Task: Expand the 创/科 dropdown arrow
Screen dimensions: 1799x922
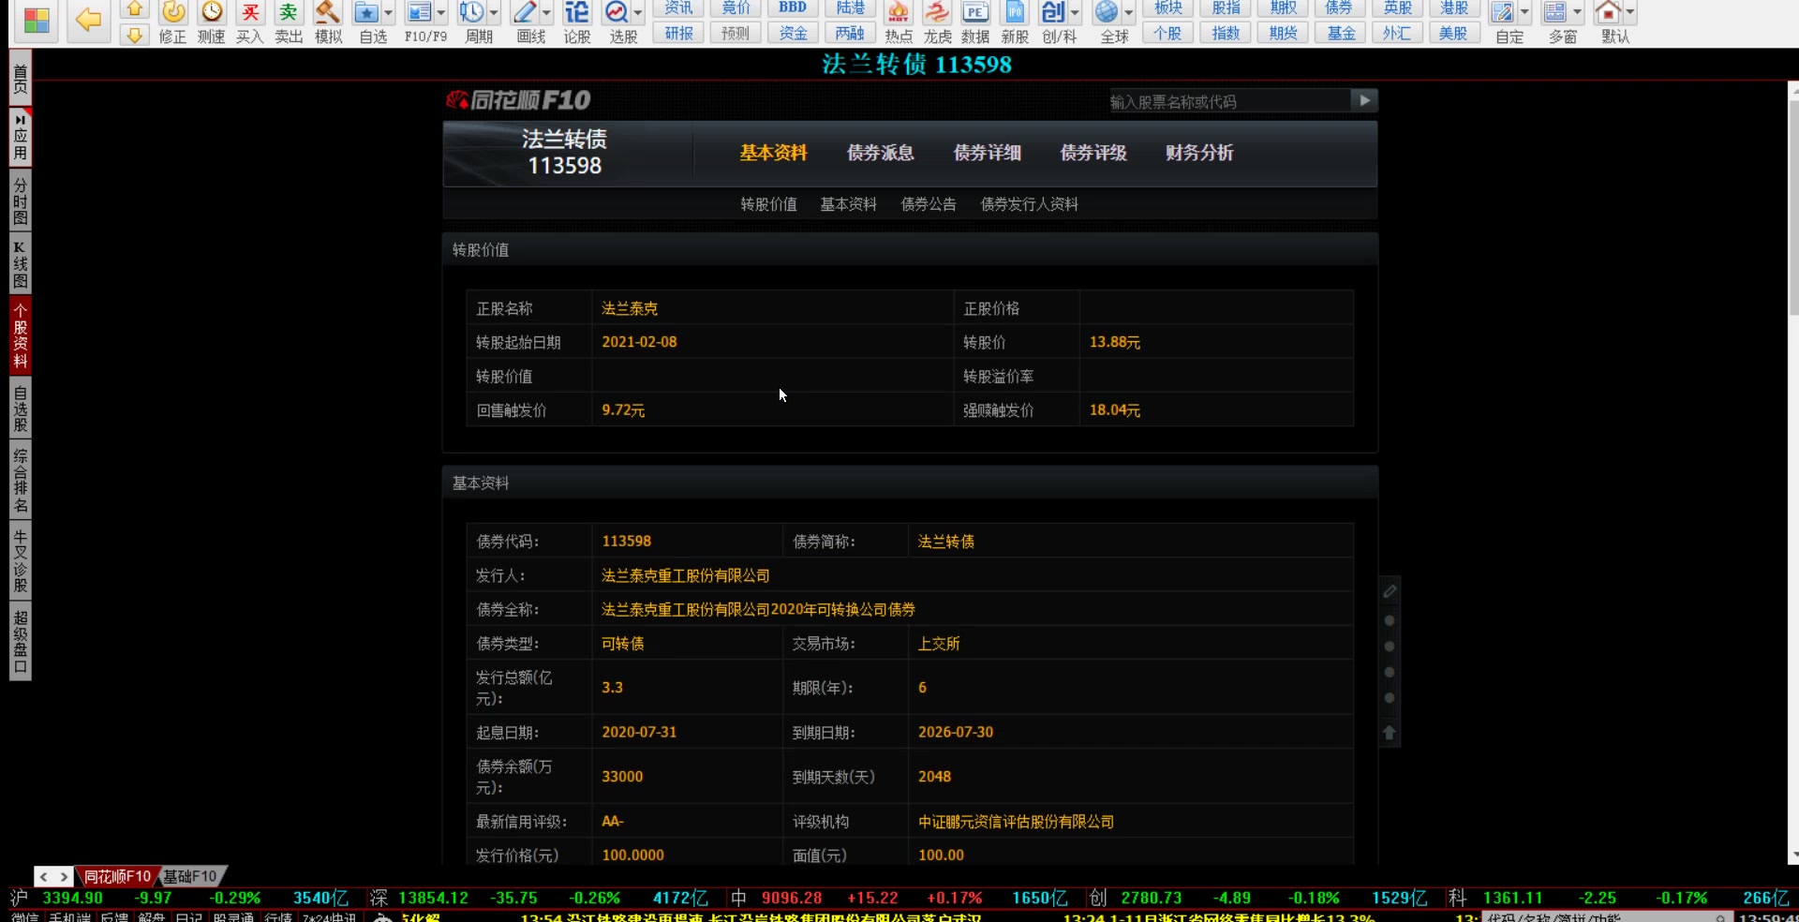Action: tap(1075, 13)
